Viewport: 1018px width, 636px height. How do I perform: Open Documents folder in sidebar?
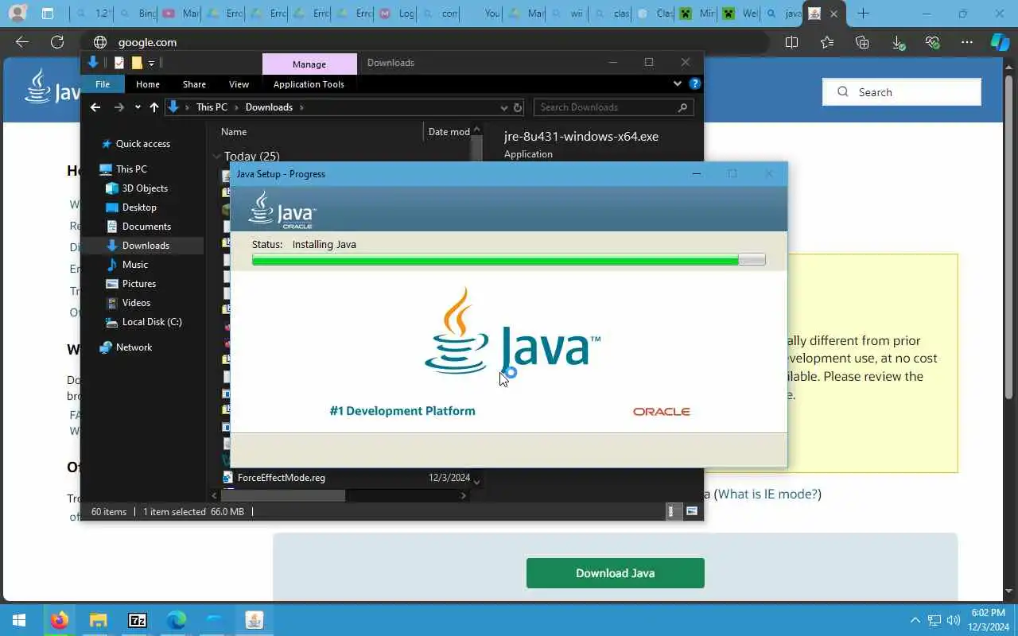[146, 227]
